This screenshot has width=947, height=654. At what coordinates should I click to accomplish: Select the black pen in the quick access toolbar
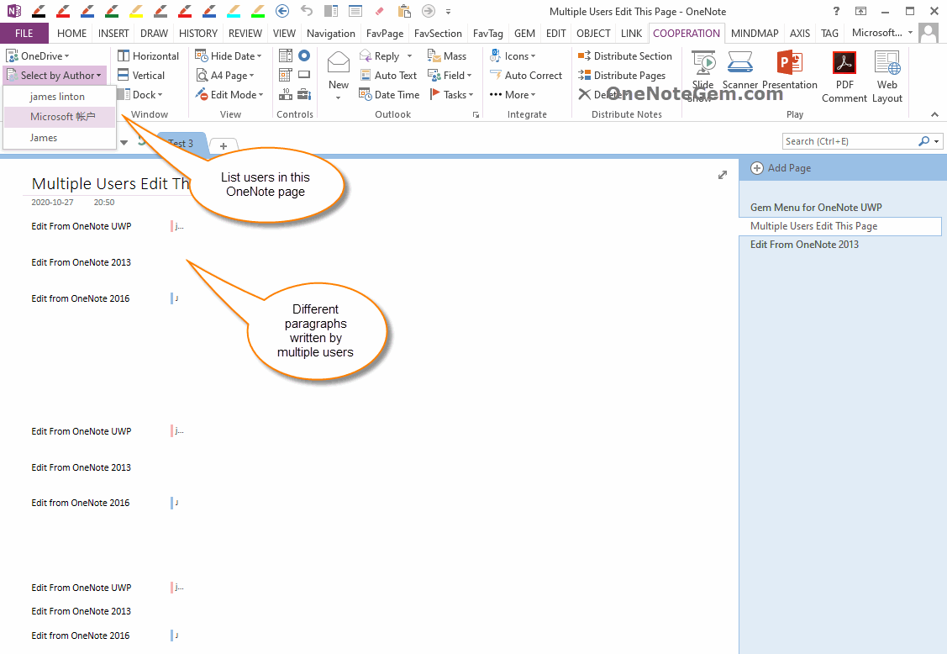click(38, 11)
